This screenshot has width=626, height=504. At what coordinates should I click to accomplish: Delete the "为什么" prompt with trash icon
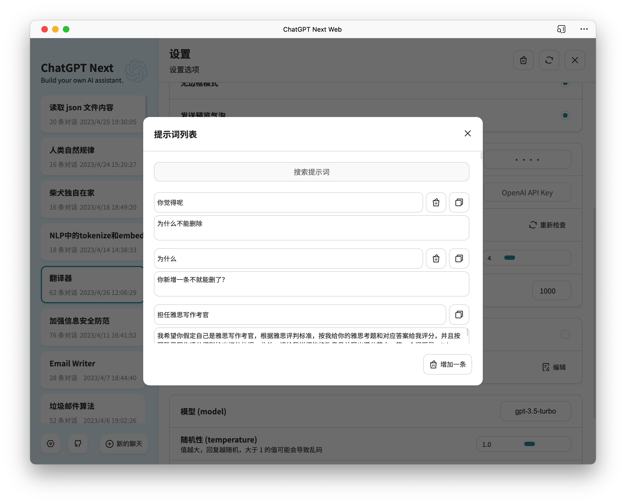click(x=436, y=258)
